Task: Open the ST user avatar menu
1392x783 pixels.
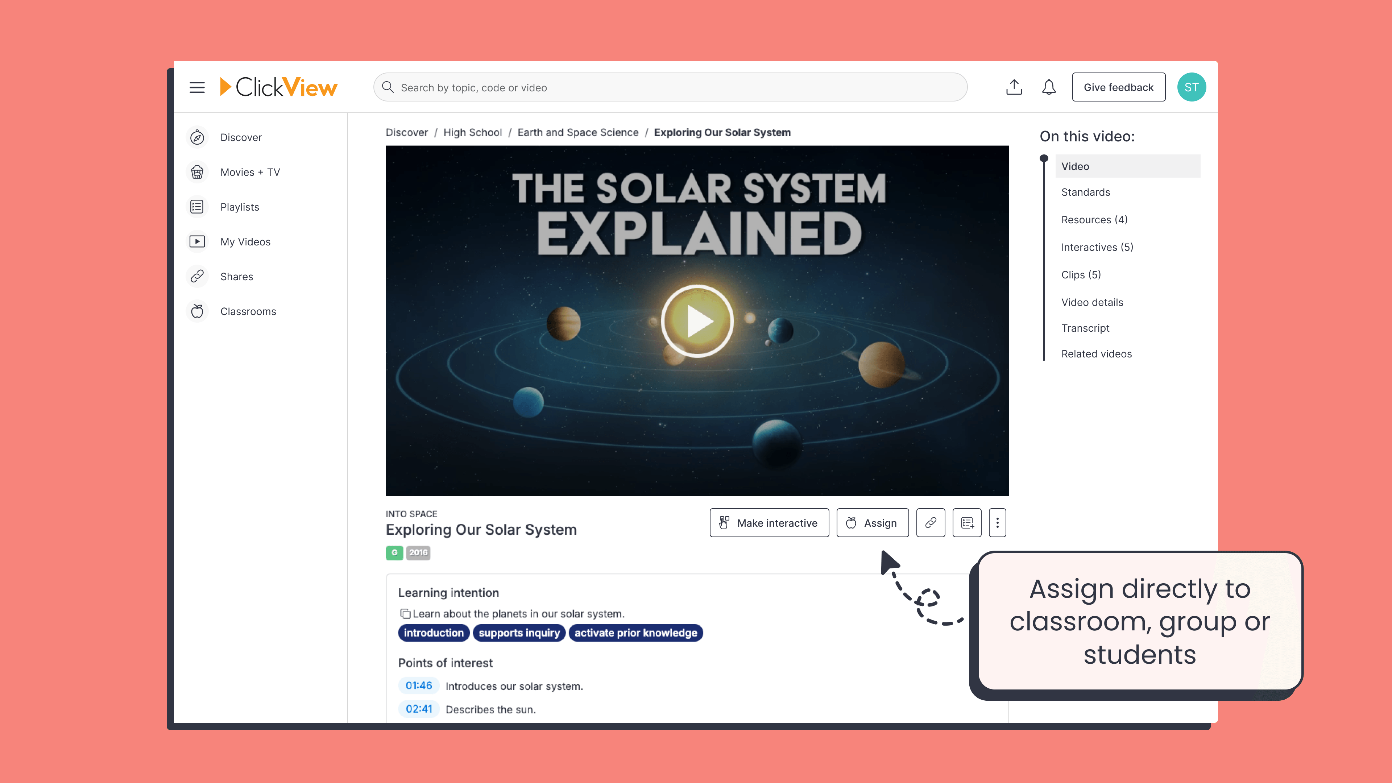Action: (1191, 87)
